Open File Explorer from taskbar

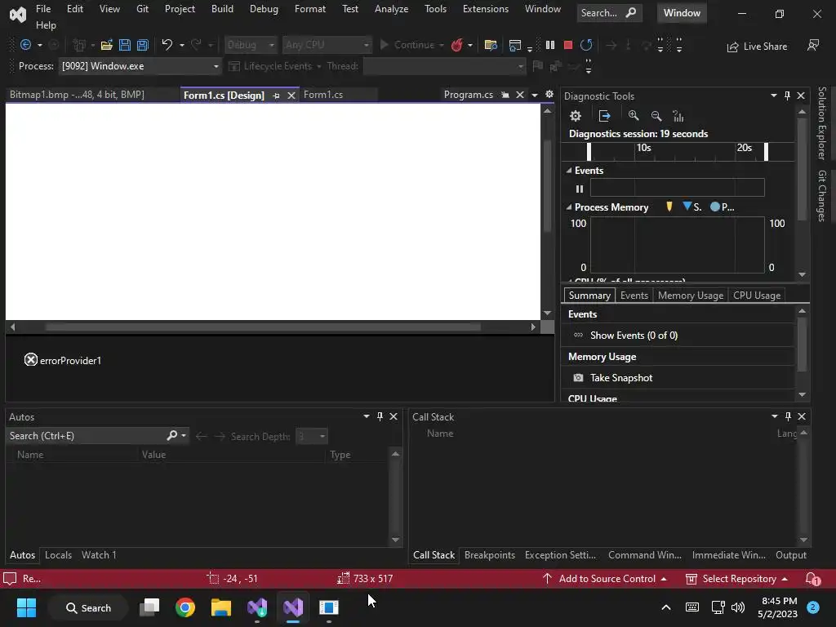[220, 607]
